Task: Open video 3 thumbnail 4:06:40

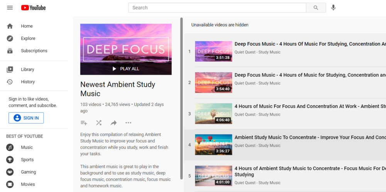Action: (213, 114)
